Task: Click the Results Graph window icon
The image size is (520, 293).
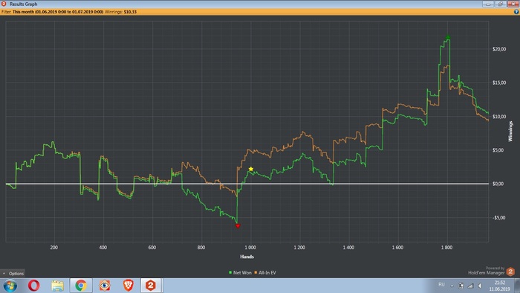Action: pos(4,4)
